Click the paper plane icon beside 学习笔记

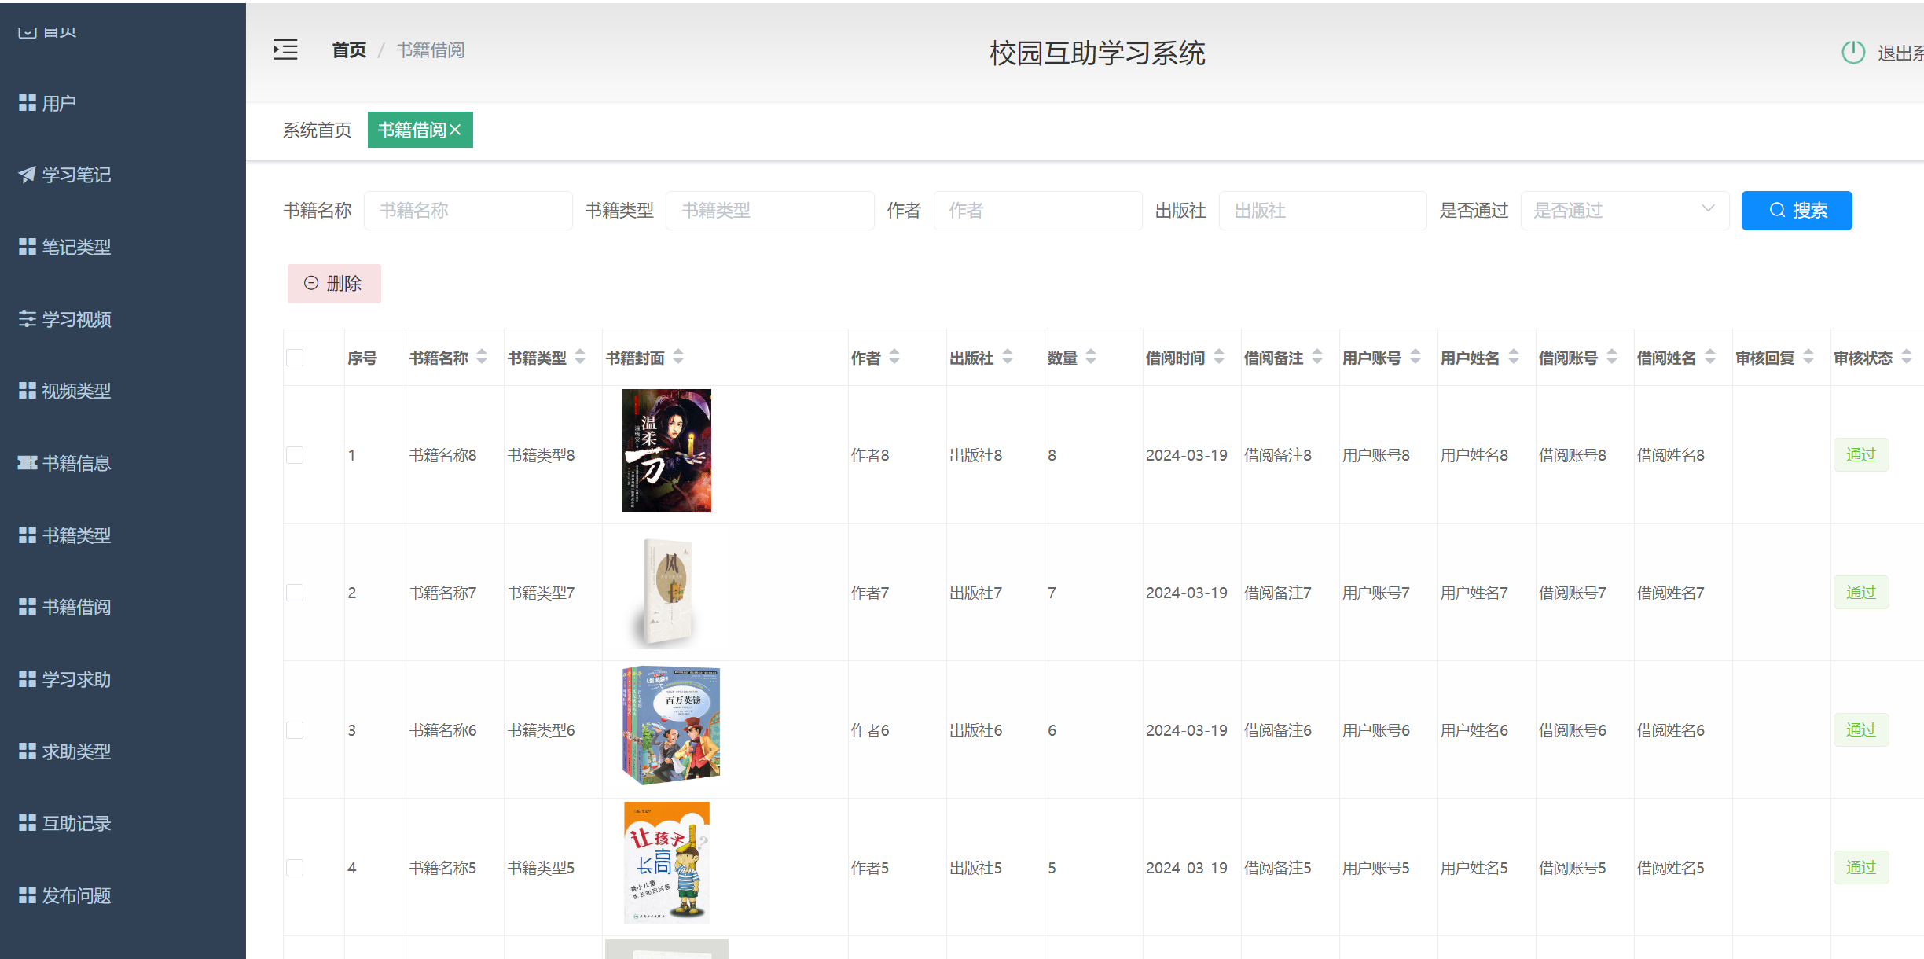click(x=27, y=175)
